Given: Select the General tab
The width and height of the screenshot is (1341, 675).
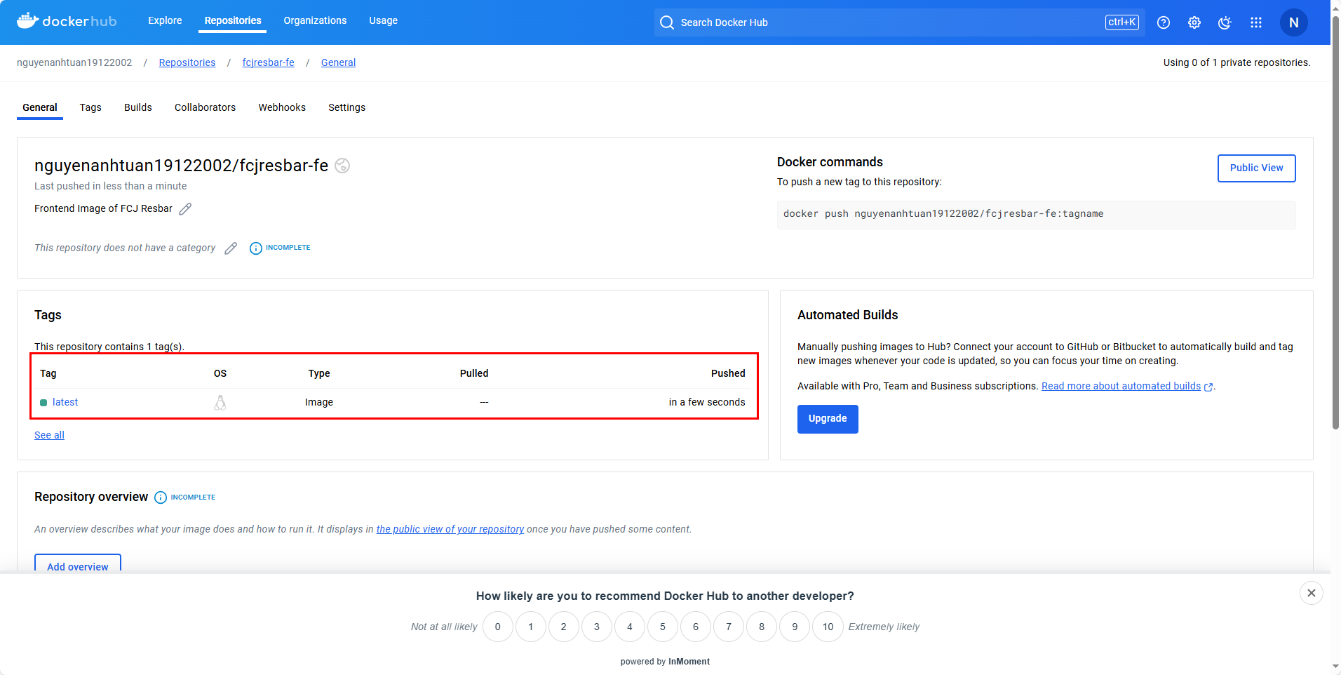Looking at the screenshot, I should [40, 107].
